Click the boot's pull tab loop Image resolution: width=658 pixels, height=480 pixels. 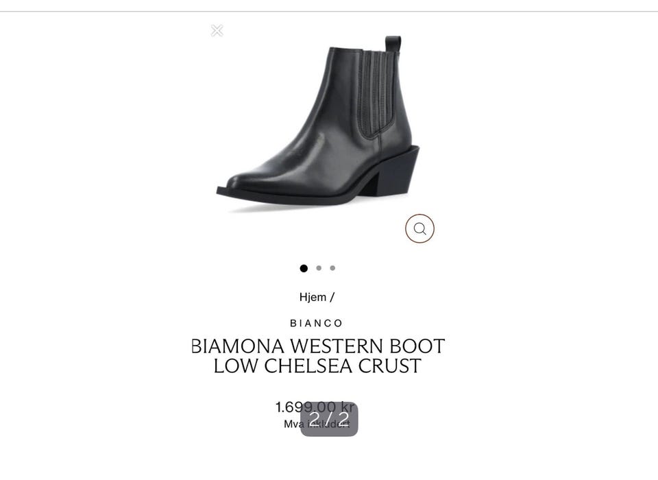pyautogui.click(x=393, y=44)
